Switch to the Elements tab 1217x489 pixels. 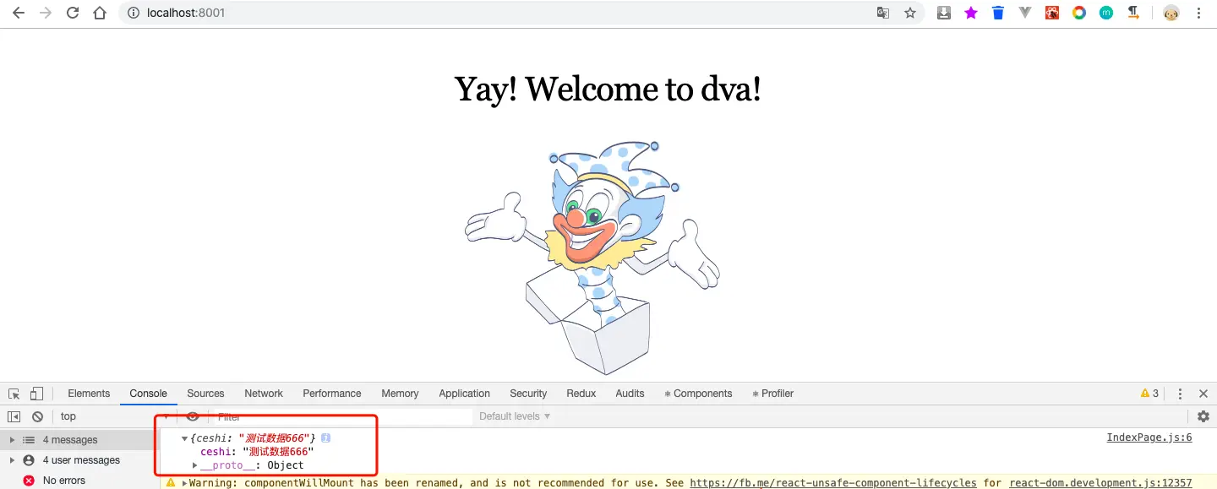tap(89, 394)
